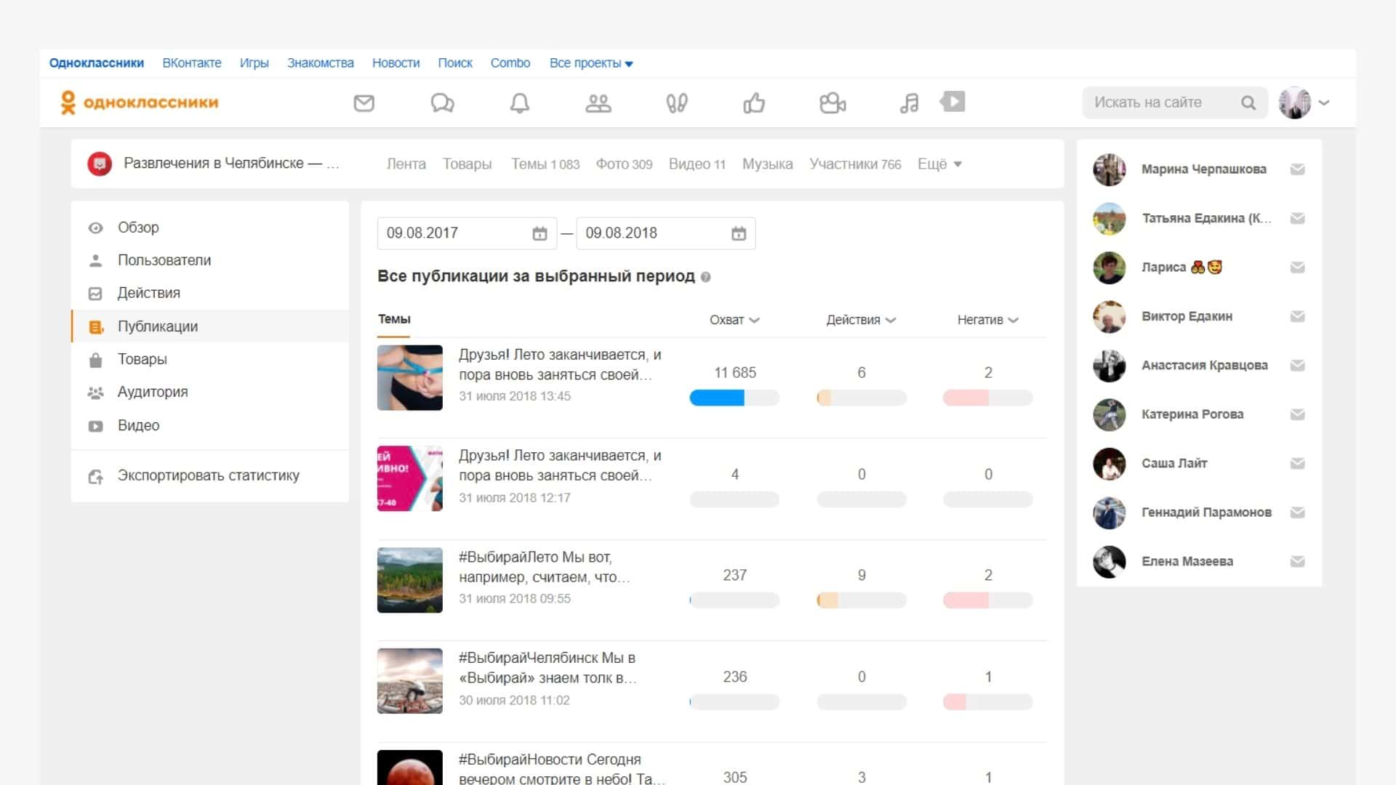Click calendar icon of start date field
The image size is (1396, 785).
point(539,233)
